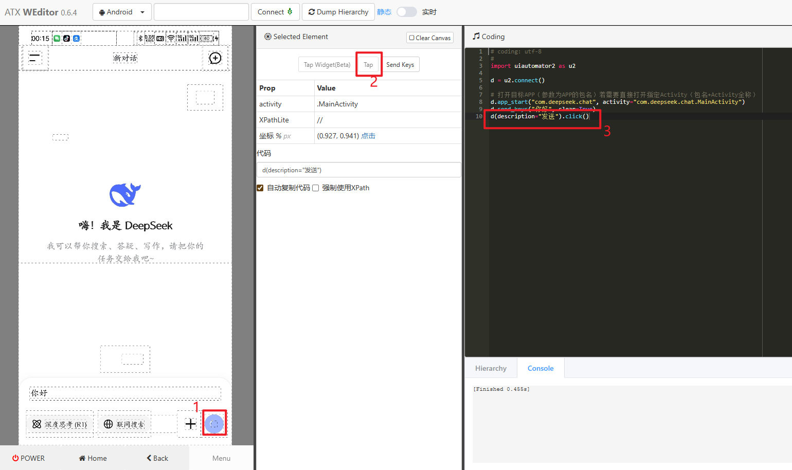Click the [Finished 0.455s] console output
The width and height of the screenshot is (792, 470).
501,389
